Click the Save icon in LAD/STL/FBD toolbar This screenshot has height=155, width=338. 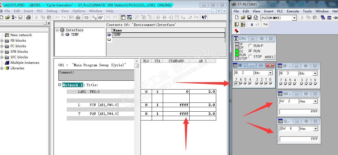(x=20, y=17)
